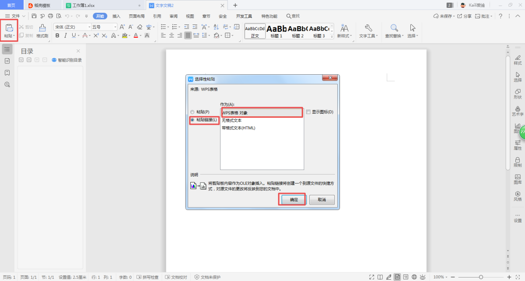Switch to the Insert (插入) ribbon tab
Image resolution: width=525 pixels, height=281 pixels.
pos(116,16)
